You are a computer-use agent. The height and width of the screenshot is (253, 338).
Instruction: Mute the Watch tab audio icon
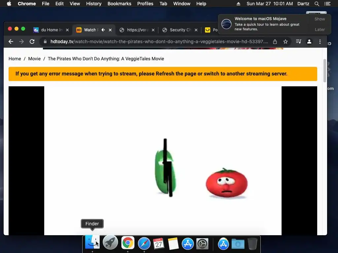pyautogui.click(x=103, y=30)
